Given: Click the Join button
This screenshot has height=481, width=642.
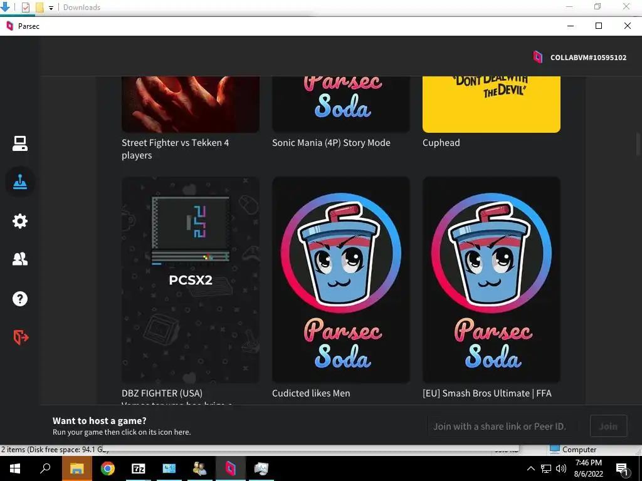Looking at the screenshot, I should click(608, 426).
